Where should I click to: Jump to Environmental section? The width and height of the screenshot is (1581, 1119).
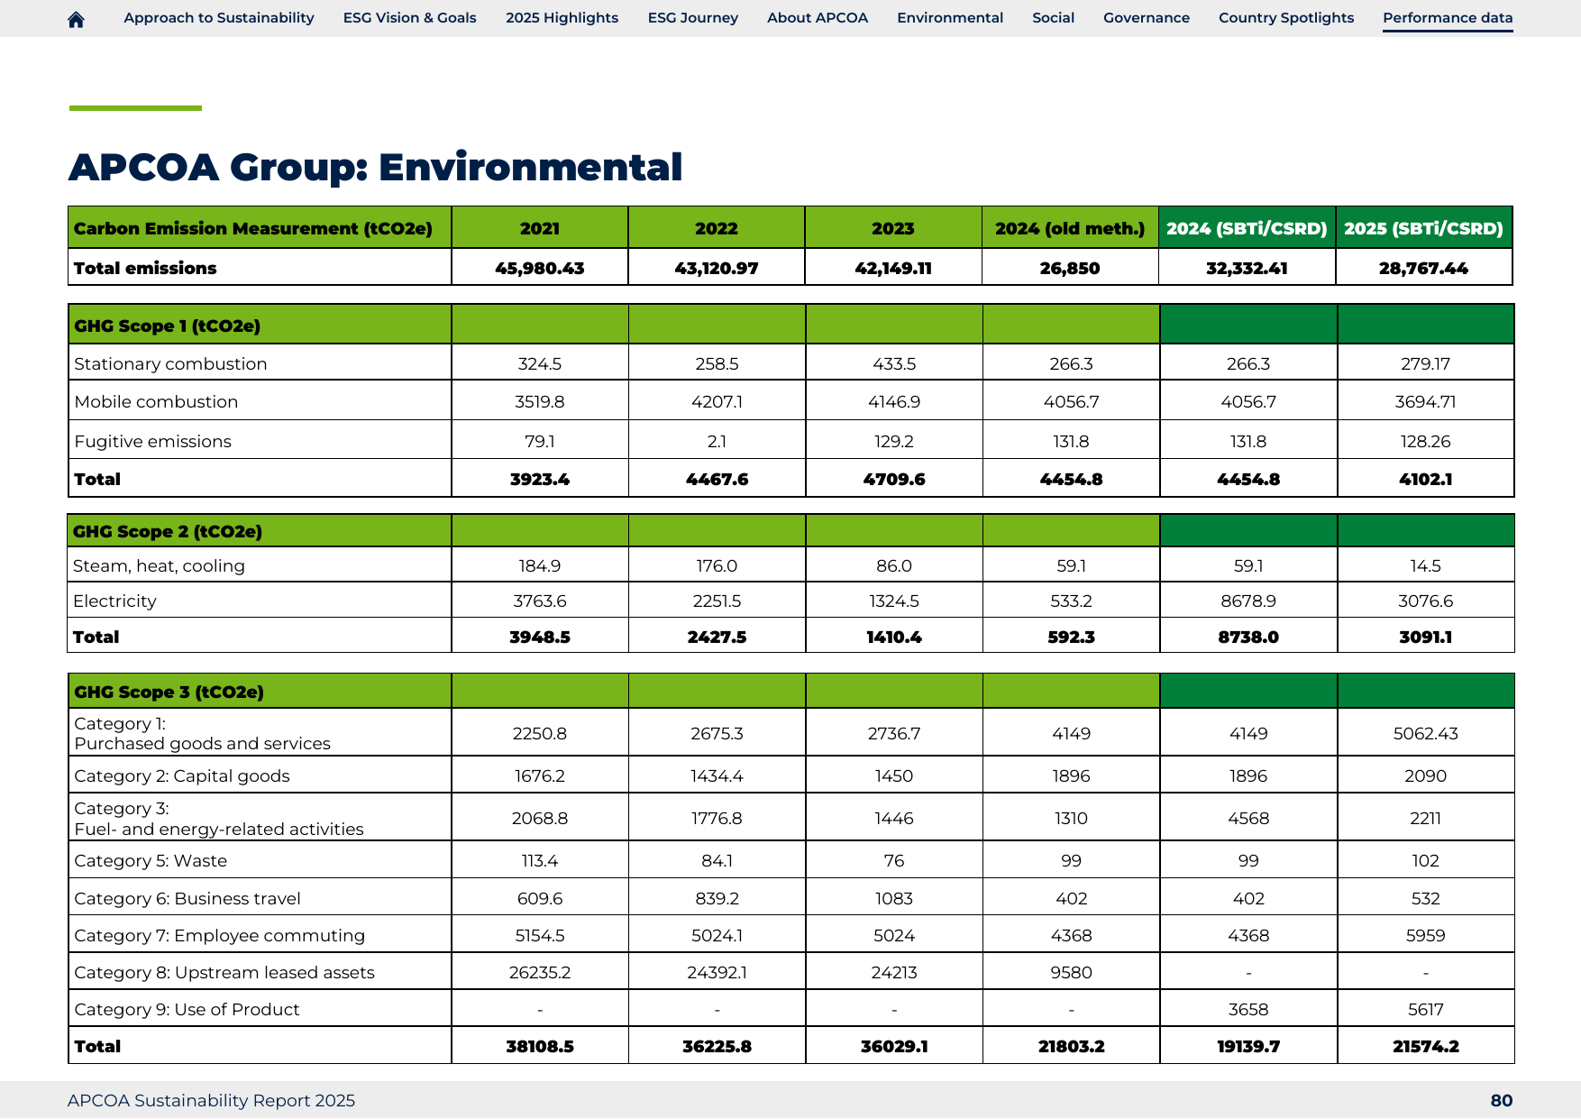tap(949, 18)
